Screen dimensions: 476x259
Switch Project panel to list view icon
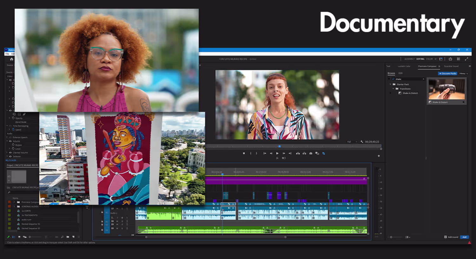14,237
